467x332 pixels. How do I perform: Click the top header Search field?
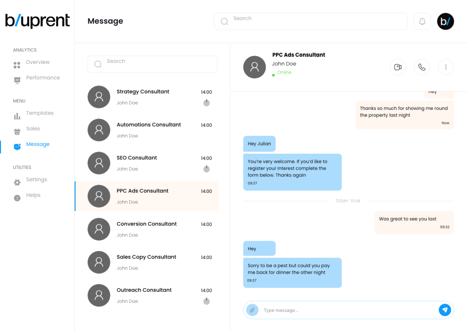click(315, 21)
